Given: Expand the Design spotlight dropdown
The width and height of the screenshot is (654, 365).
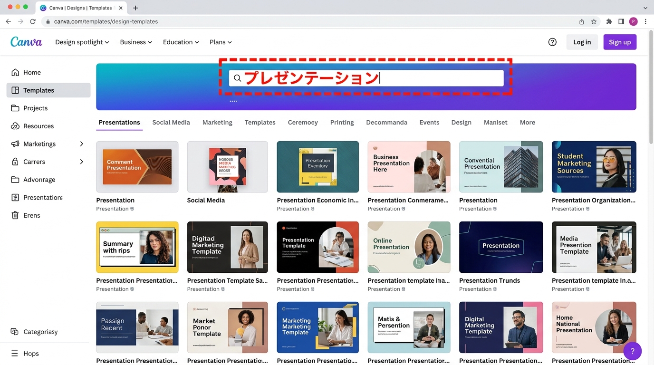Looking at the screenshot, I should coord(82,42).
